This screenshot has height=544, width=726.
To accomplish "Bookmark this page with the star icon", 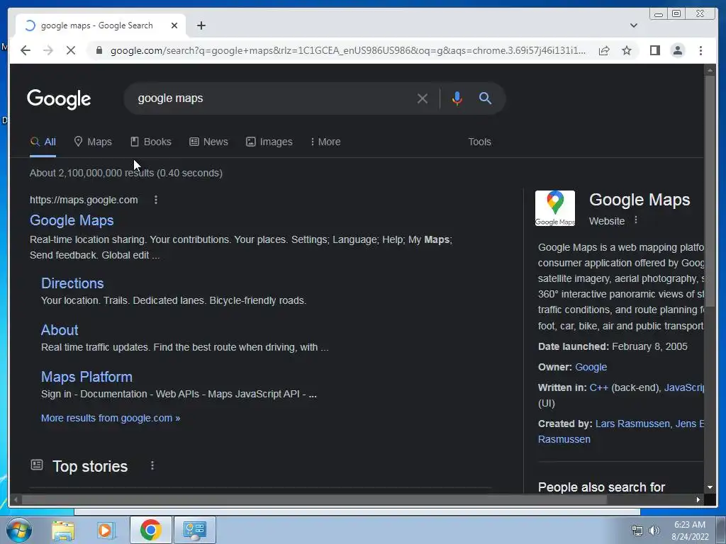I will click(x=627, y=50).
